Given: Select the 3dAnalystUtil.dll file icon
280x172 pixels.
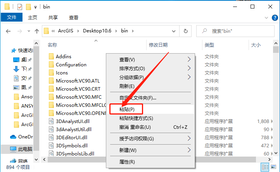Looking at the screenshot, I should [51, 130].
